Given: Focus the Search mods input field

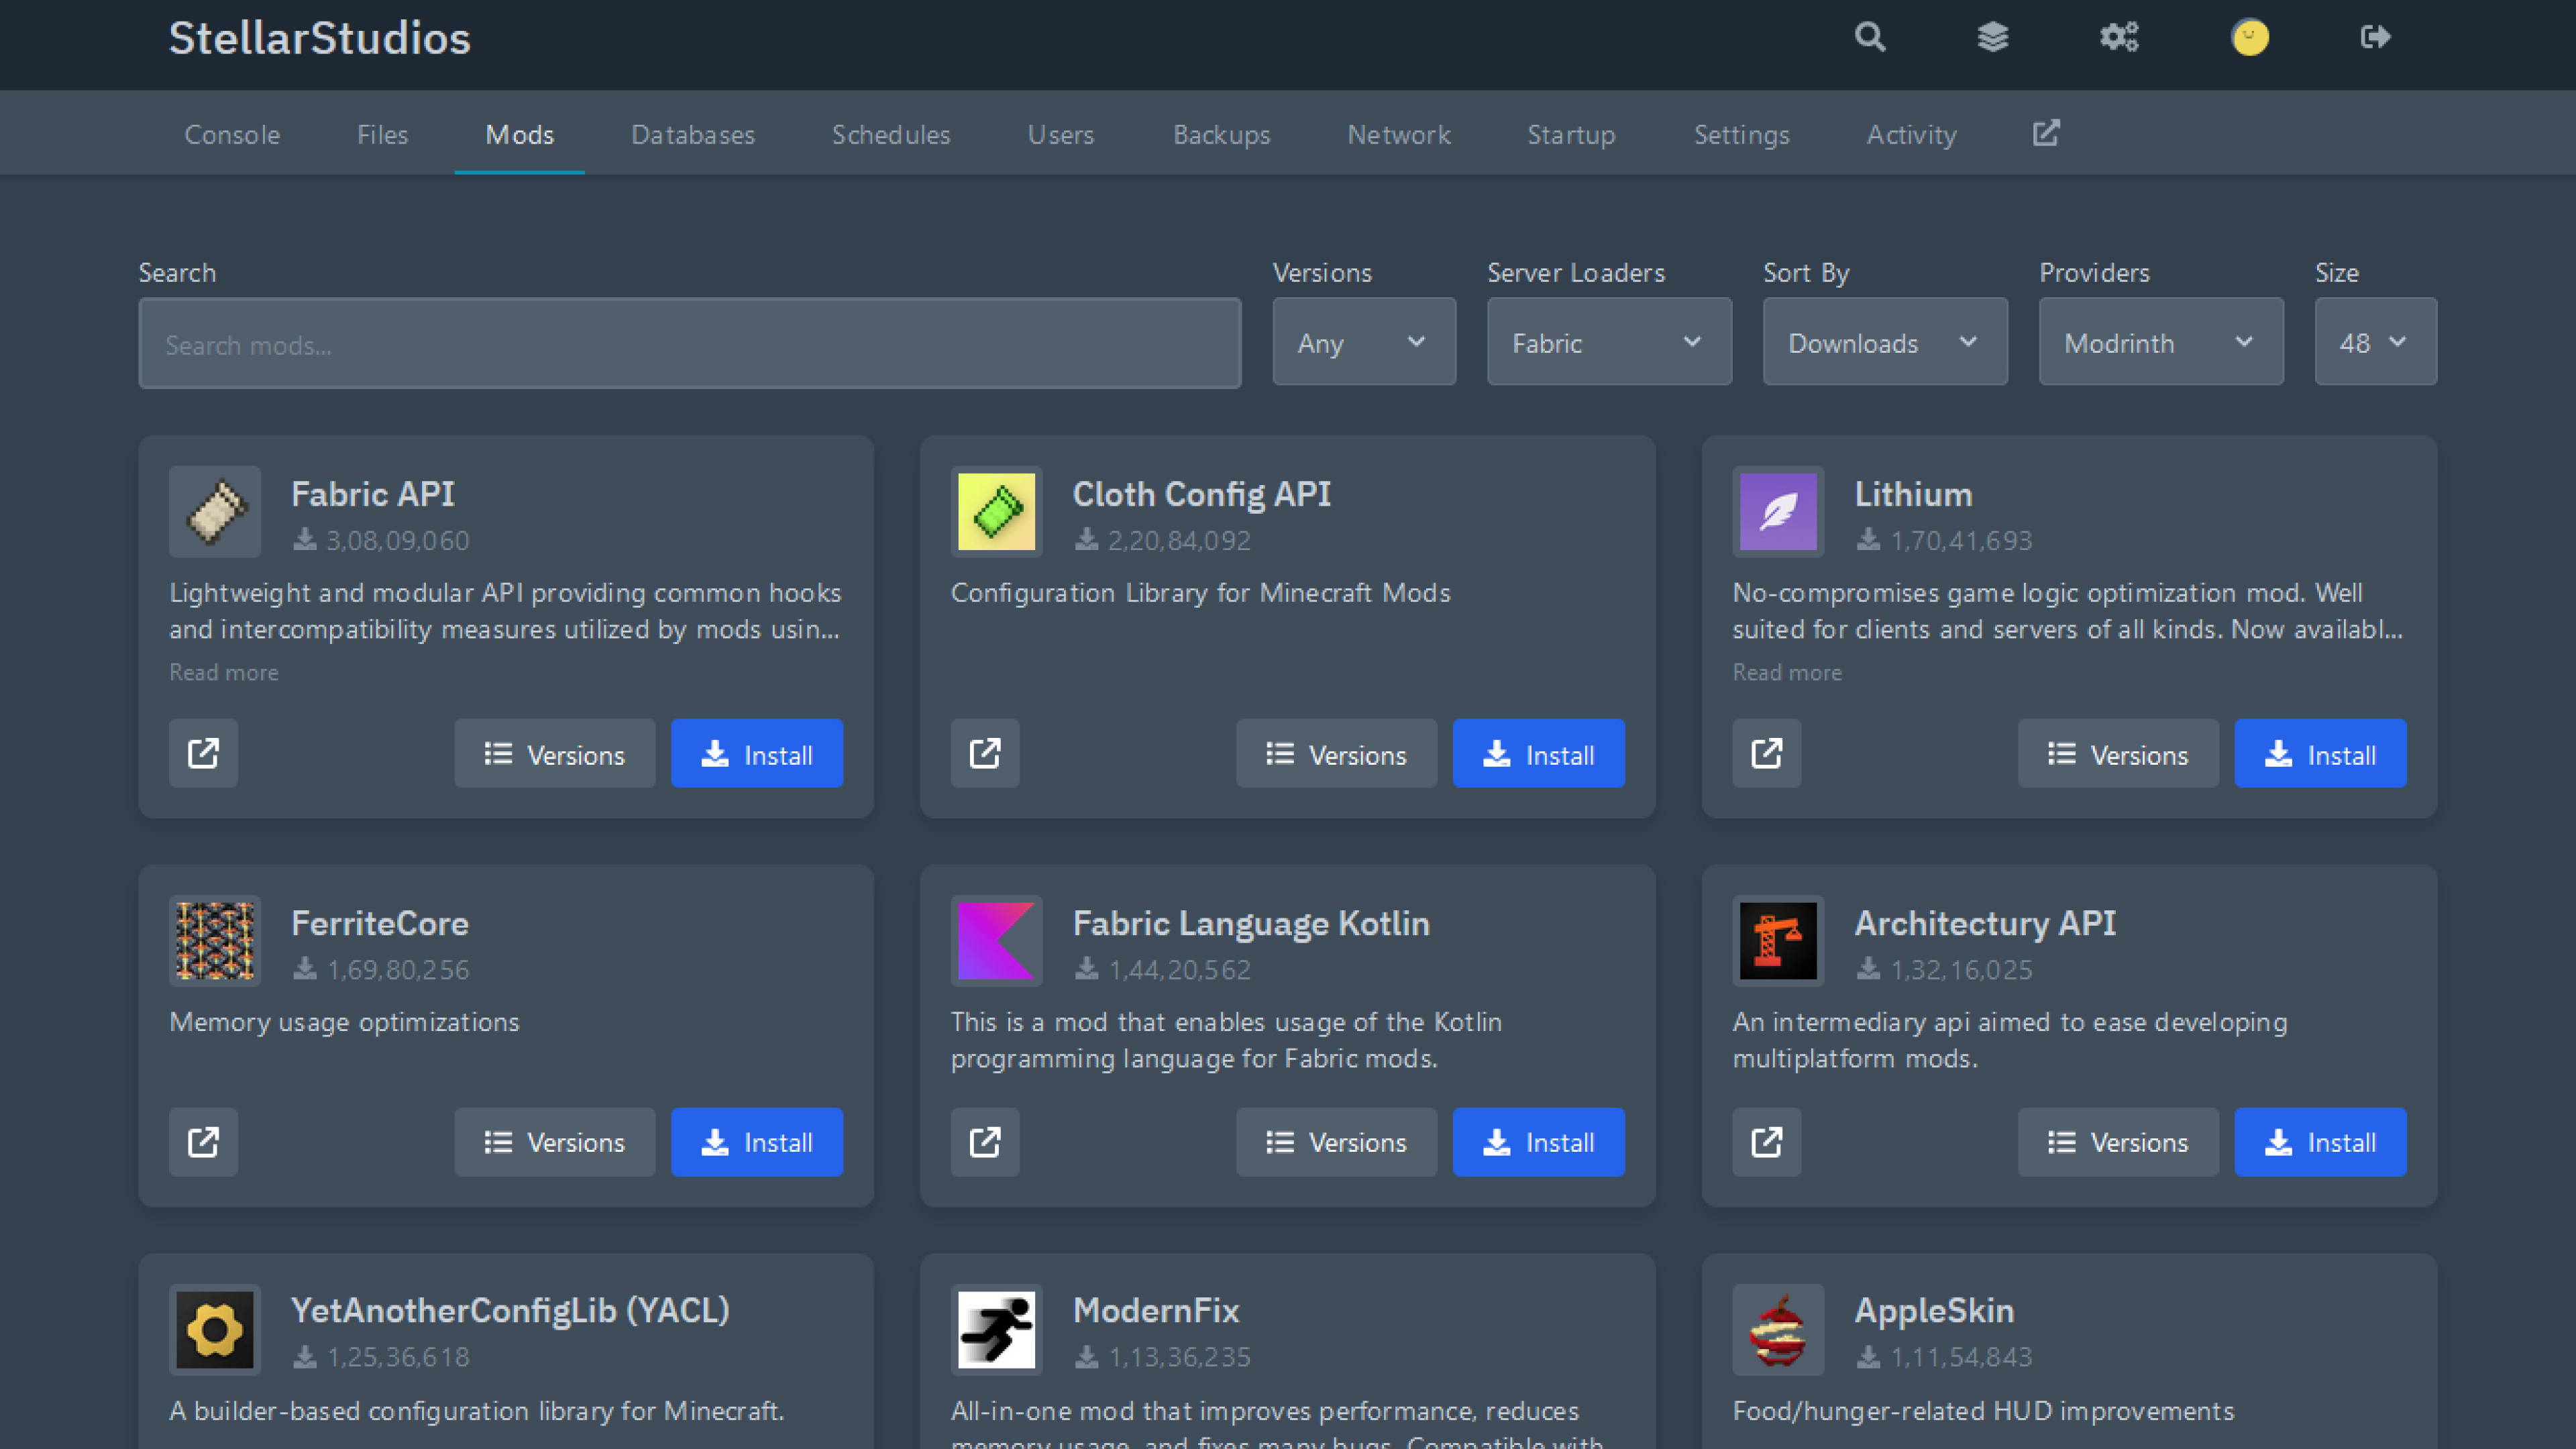Looking at the screenshot, I should click(689, 344).
